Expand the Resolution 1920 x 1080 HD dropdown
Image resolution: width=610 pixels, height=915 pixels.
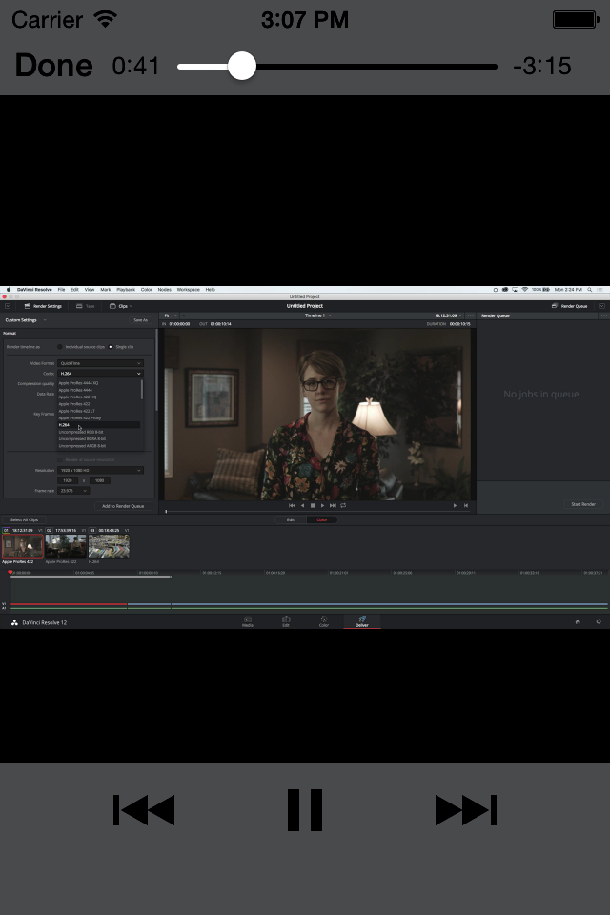[100, 470]
